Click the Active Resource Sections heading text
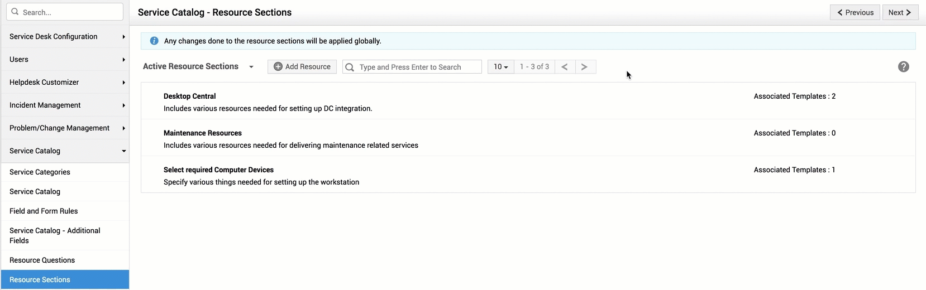Image resolution: width=926 pixels, height=290 pixels. coord(190,66)
